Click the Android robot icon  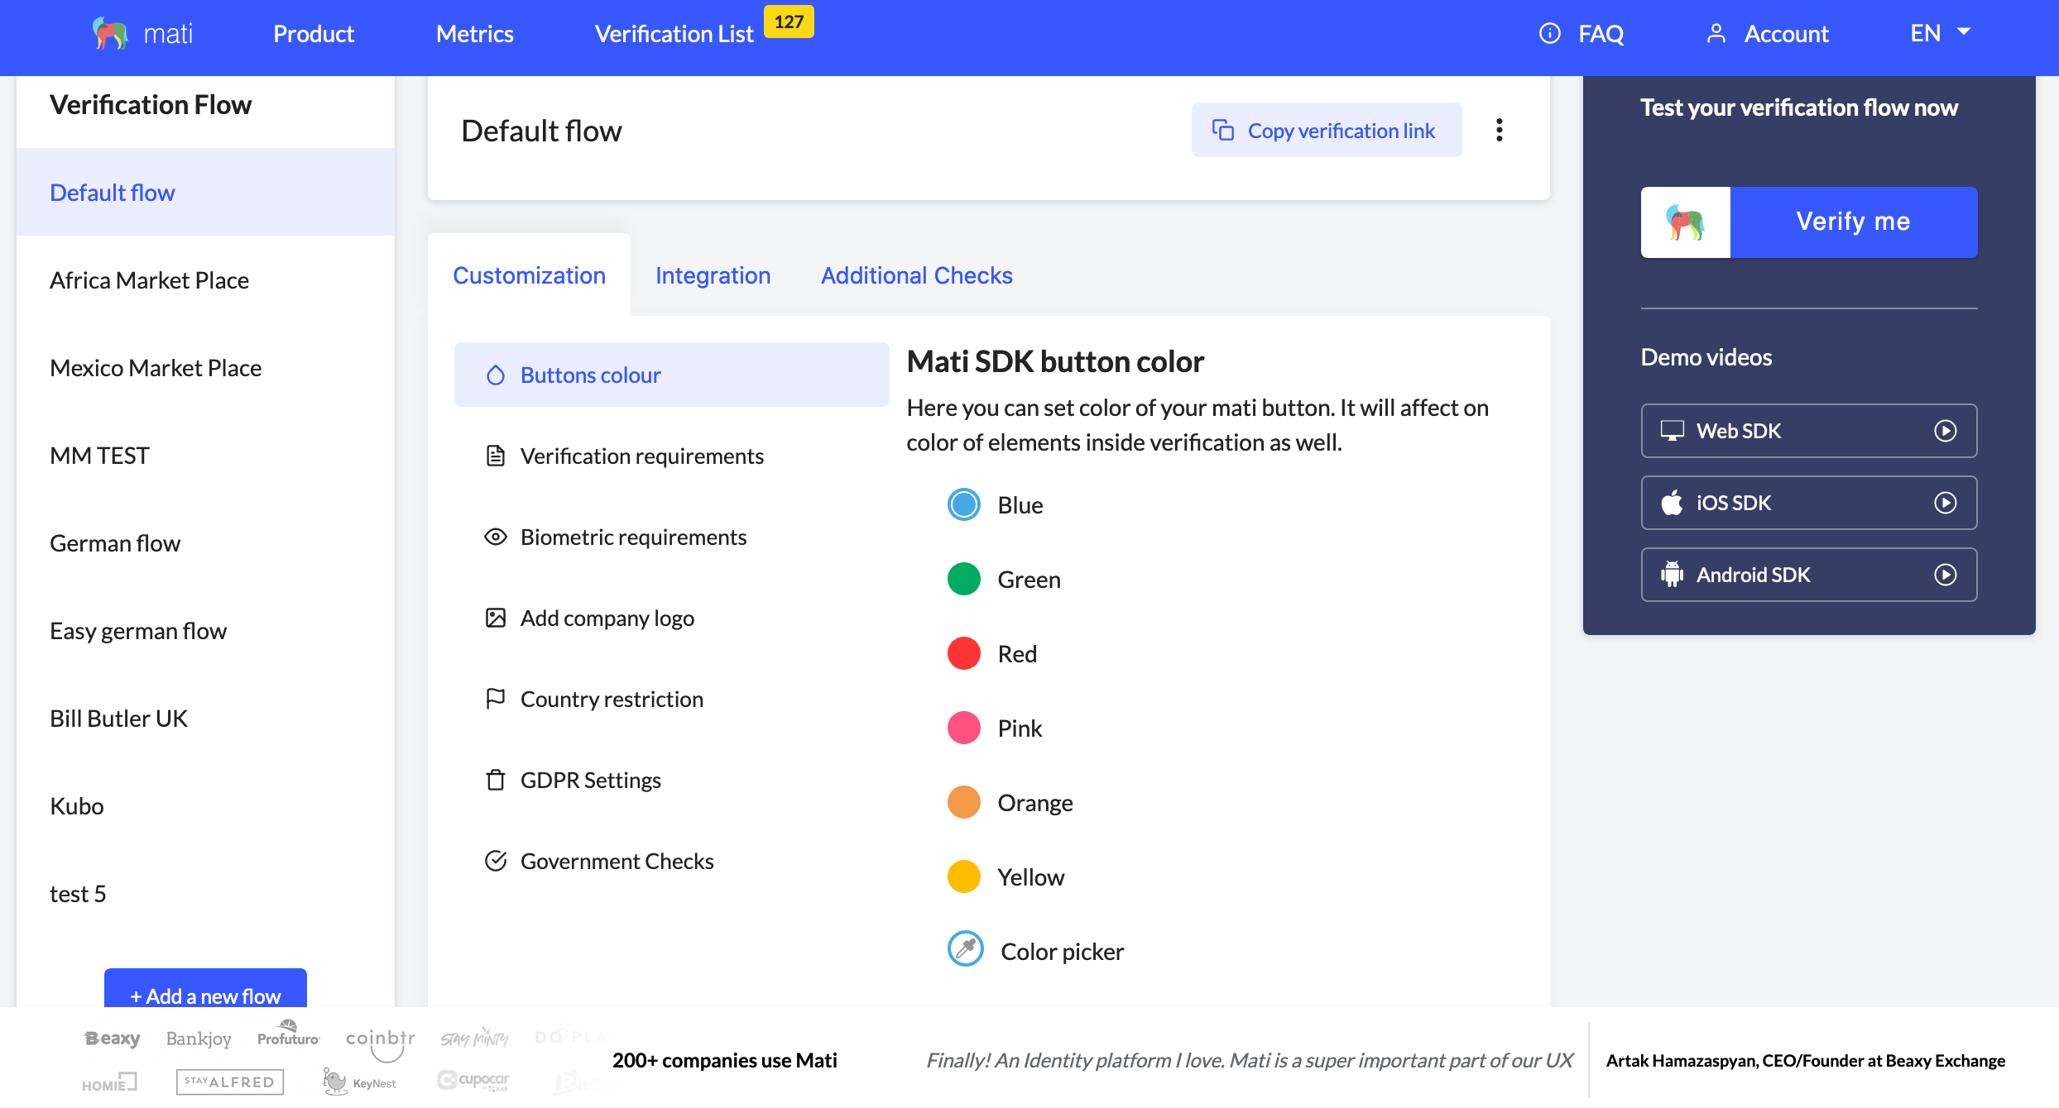[x=1672, y=575]
